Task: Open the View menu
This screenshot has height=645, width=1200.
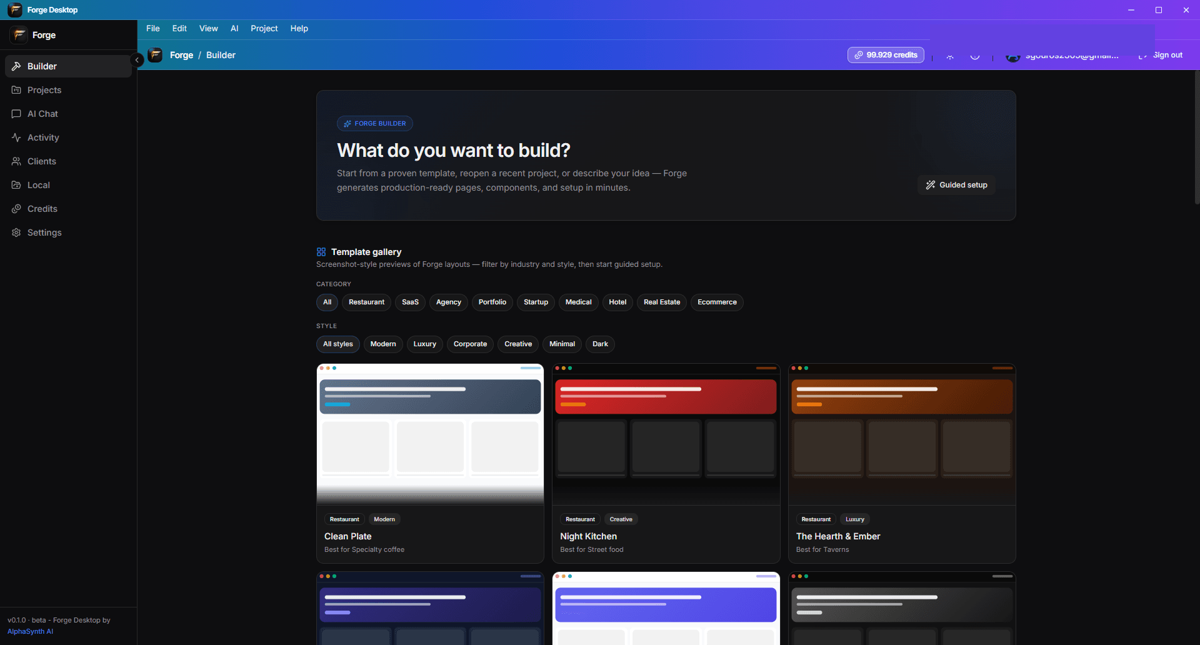Action: [209, 29]
